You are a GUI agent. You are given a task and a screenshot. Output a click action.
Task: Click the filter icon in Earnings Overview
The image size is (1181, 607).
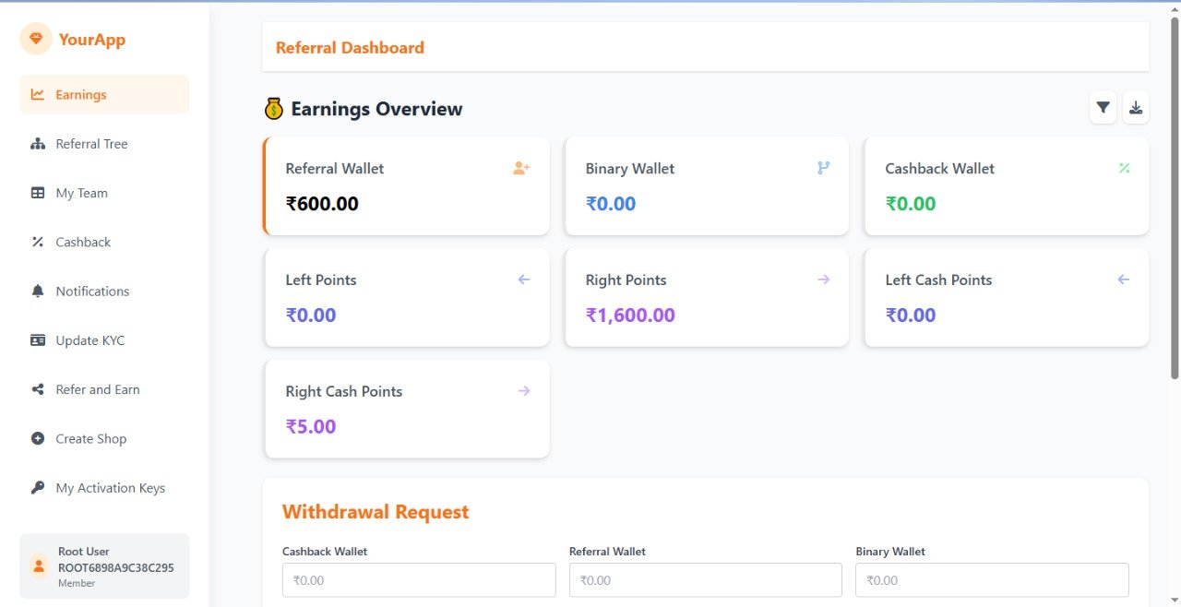(x=1103, y=108)
